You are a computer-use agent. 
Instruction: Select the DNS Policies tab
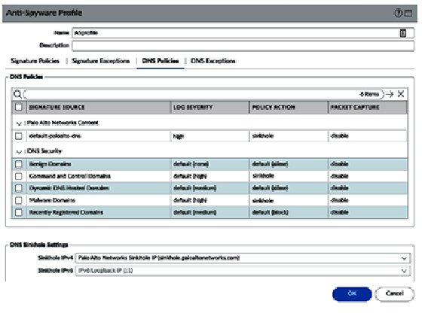(161, 61)
